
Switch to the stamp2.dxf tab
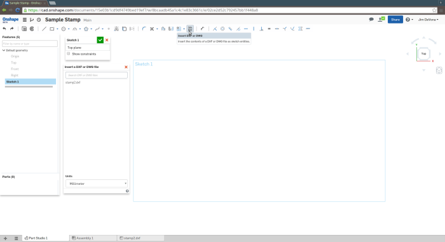coord(140,238)
